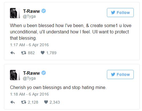Viewport: 142px width, 111px height.
Task: Follow T-Raww from the second tweet
Action: pos(120,74)
